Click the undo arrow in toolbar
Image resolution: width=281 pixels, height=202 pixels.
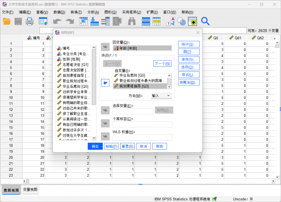click(x=57, y=21)
